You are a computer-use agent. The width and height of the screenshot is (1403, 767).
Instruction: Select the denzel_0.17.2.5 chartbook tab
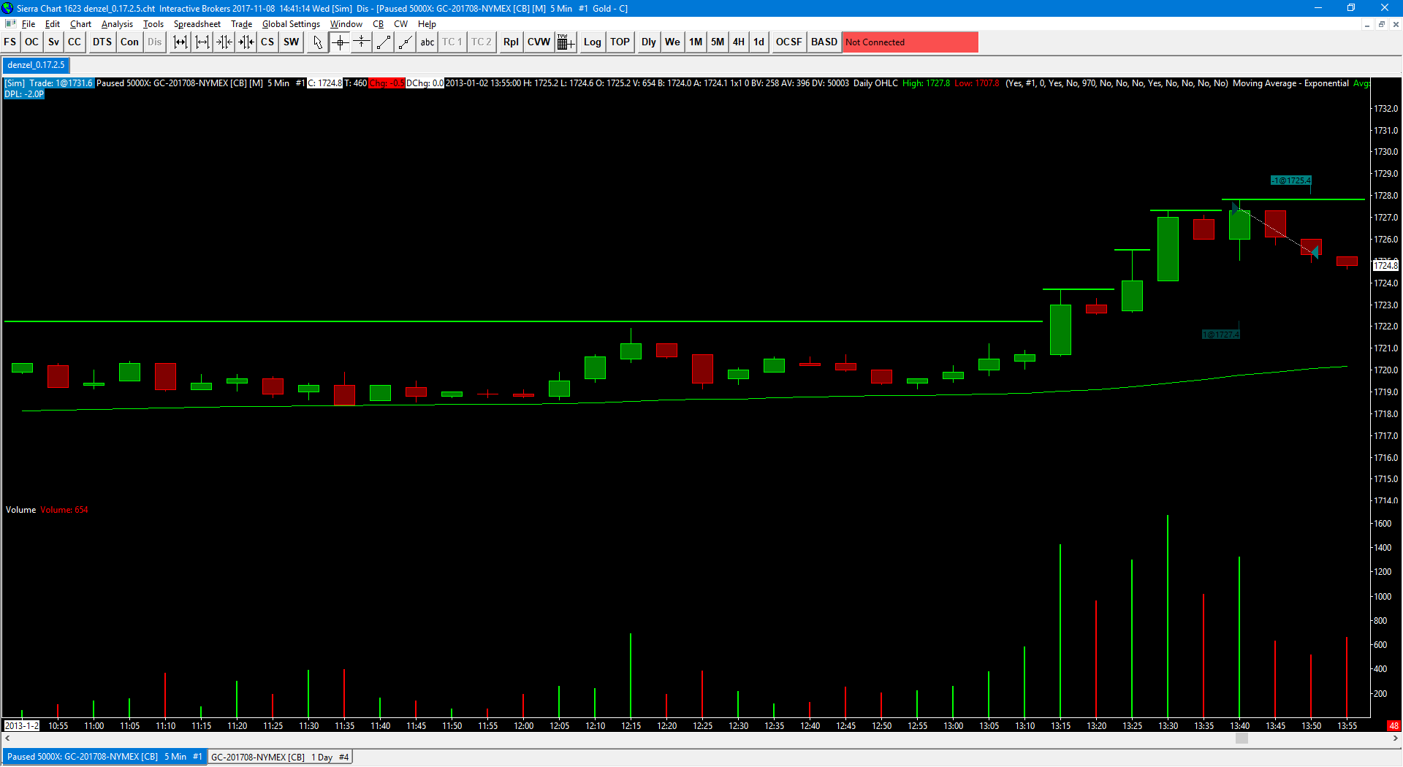click(36, 65)
